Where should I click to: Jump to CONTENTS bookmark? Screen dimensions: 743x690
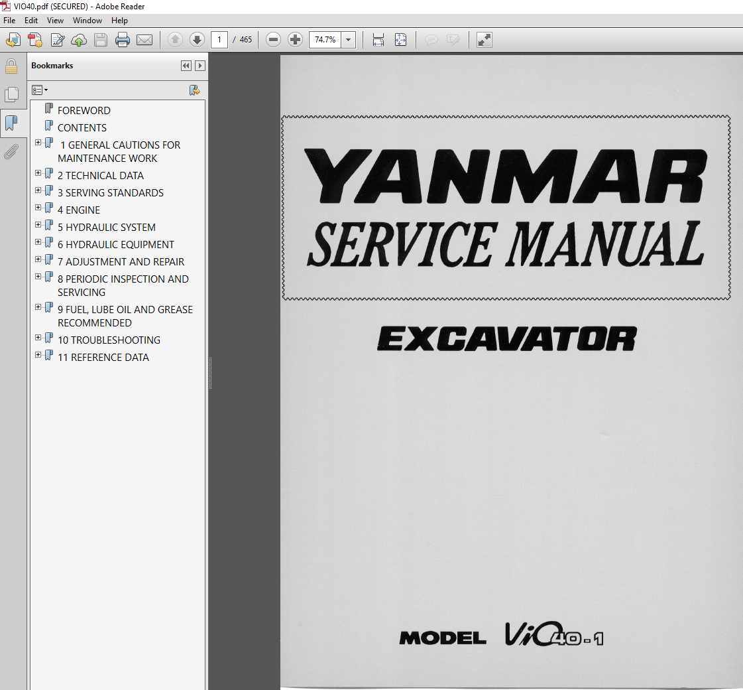tap(82, 128)
